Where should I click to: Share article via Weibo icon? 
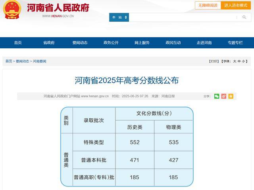click(x=224, y=96)
